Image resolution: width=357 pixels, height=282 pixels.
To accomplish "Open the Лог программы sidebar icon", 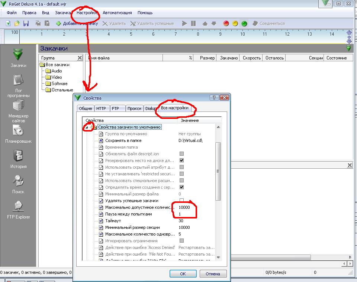I will (x=18, y=81).
